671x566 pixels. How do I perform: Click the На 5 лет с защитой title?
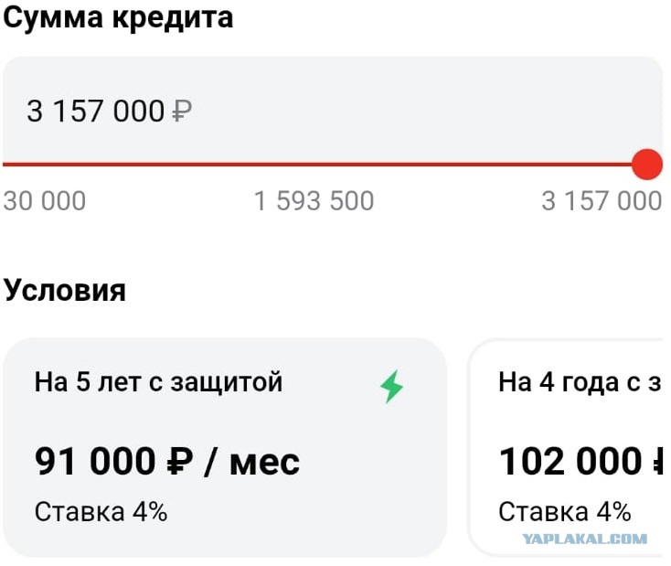pos(158,382)
